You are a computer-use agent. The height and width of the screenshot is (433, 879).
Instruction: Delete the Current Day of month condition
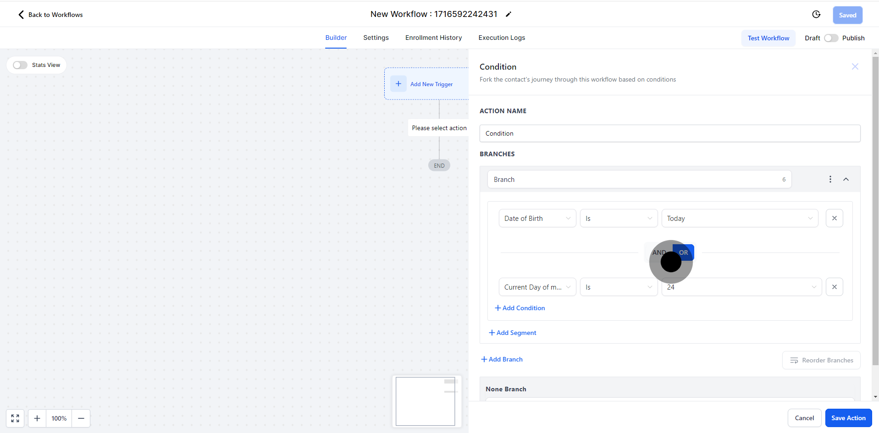(x=834, y=287)
